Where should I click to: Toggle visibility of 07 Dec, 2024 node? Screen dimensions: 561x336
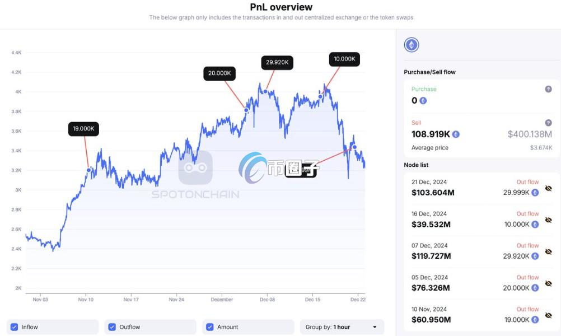point(548,252)
